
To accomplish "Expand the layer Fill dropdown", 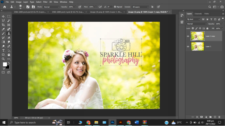I will coord(222,28).
